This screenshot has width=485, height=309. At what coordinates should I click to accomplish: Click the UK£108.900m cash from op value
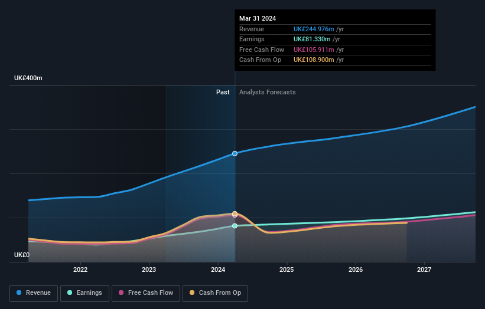314,60
